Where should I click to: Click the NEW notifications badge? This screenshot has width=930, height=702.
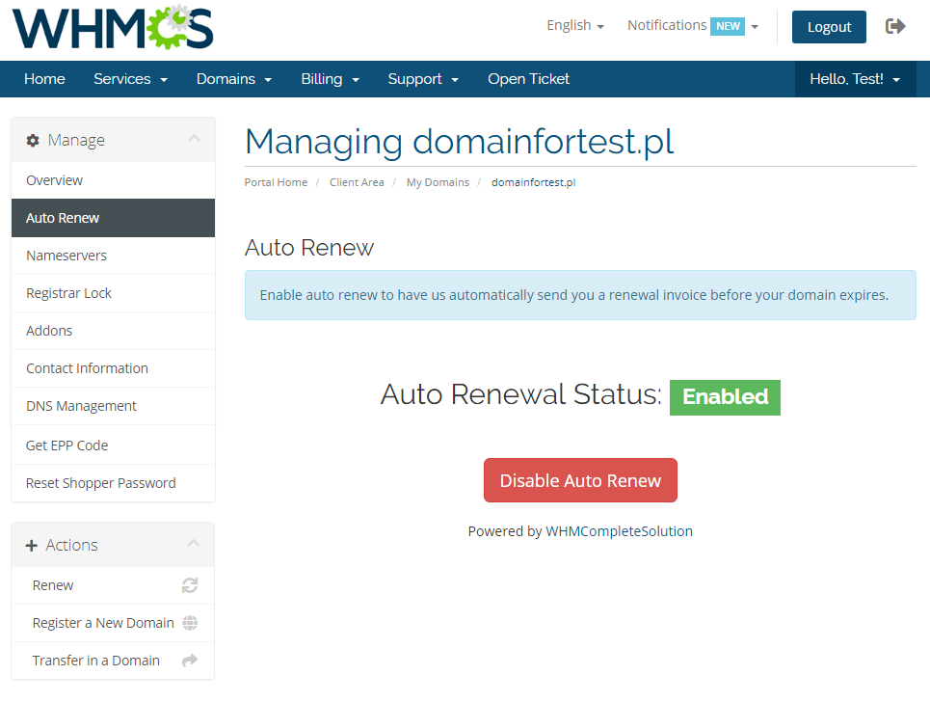coord(728,26)
